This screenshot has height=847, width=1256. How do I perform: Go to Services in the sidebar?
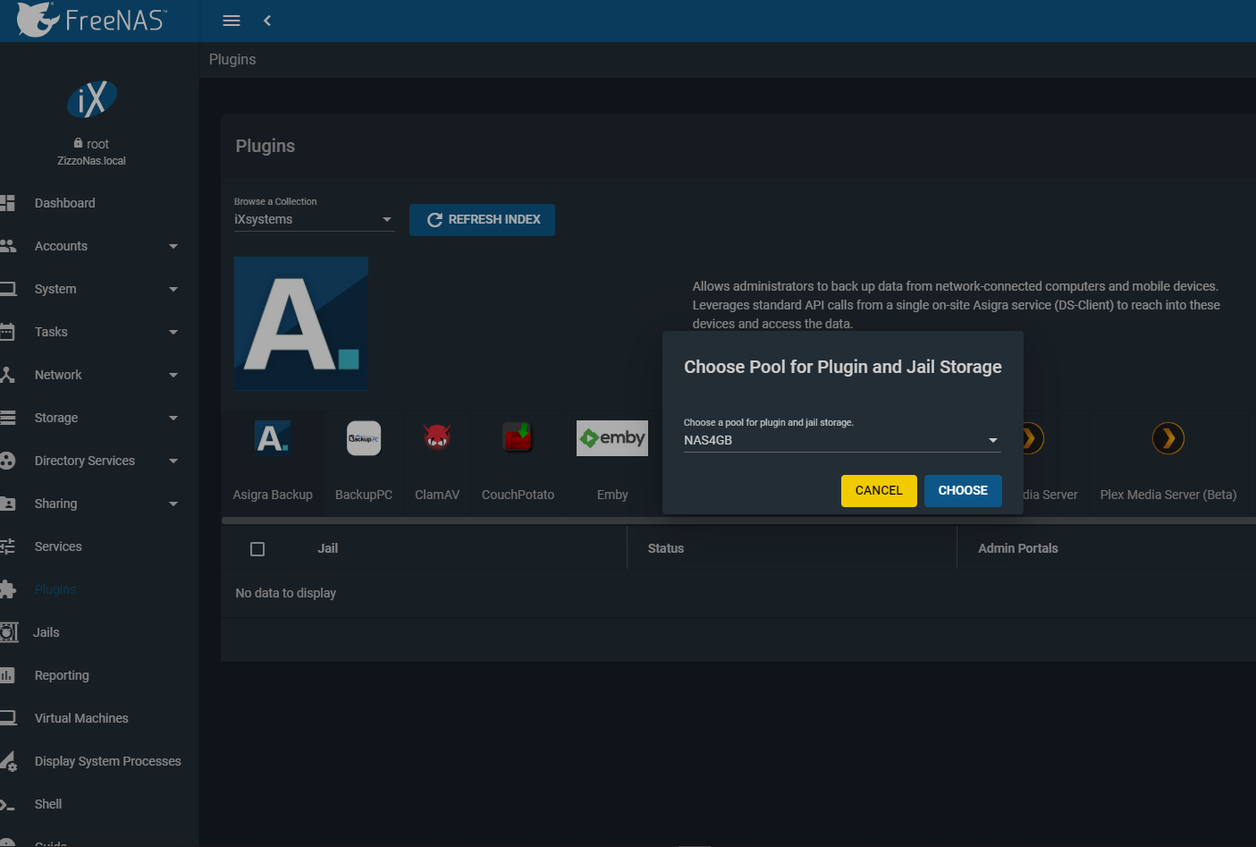(x=58, y=546)
